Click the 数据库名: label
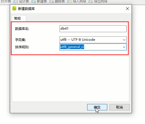The height and width of the screenshot is (124, 145). click(x=22, y=29)
